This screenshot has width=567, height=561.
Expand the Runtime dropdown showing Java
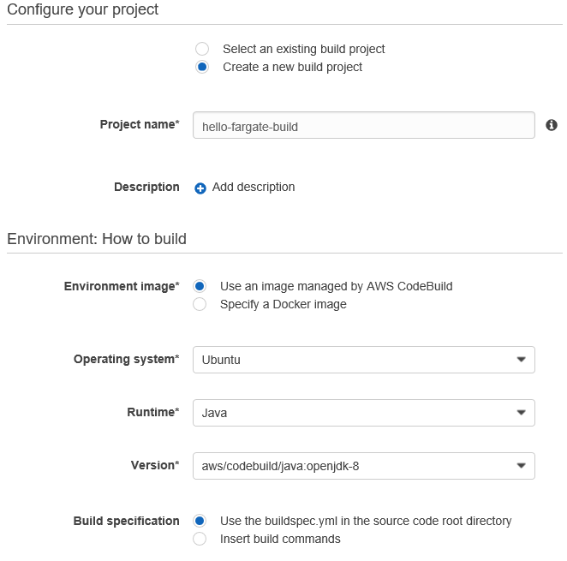click(363, 413)
